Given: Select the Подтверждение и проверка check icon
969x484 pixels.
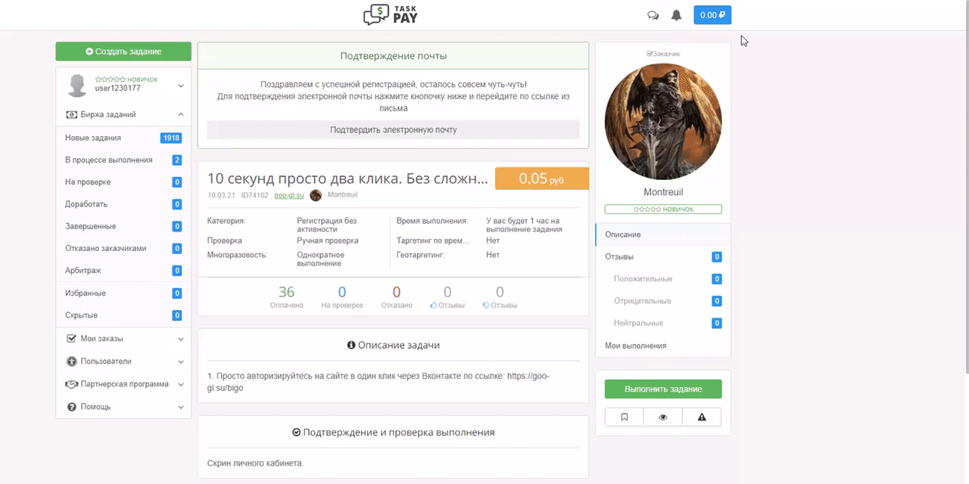Looking at the screenshot, I should pyautogui.click(x=296, y=433).
